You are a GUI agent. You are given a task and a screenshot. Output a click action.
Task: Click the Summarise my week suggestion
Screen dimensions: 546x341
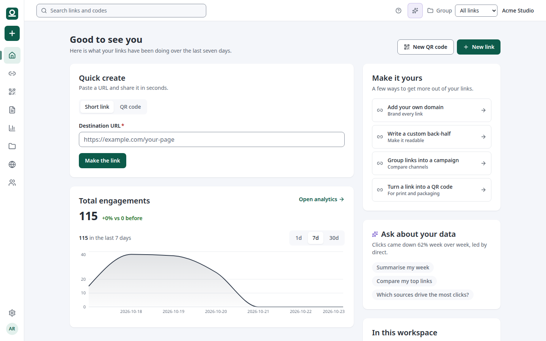pyautogui.click(x=403, y=267)
